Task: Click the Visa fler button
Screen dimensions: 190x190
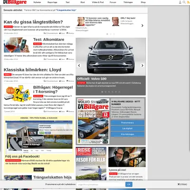Action: coord(39,170)
